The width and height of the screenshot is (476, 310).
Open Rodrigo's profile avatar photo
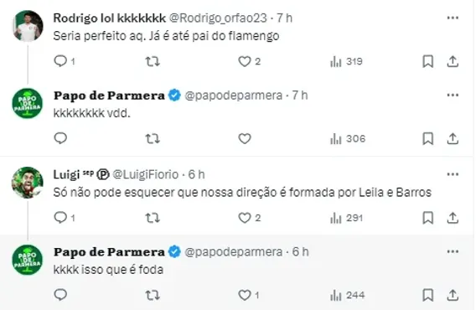tap(28, 26)
